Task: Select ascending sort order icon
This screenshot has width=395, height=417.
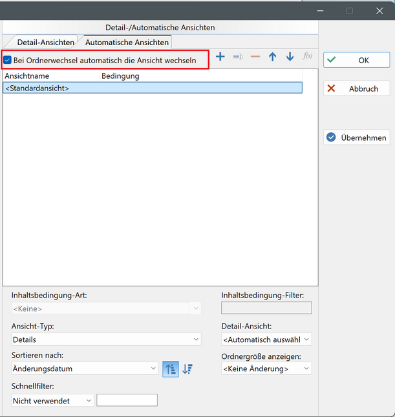Action: pyautogui.click(x=171, y=369)
